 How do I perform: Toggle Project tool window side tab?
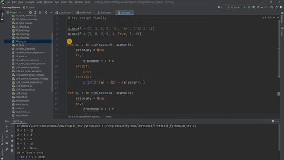point(2,16)
